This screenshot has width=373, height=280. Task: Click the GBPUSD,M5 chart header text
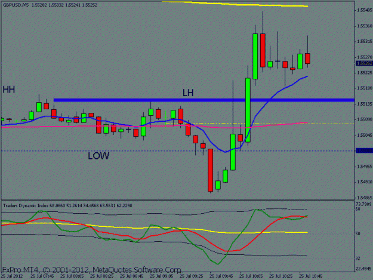pos(50,5)
